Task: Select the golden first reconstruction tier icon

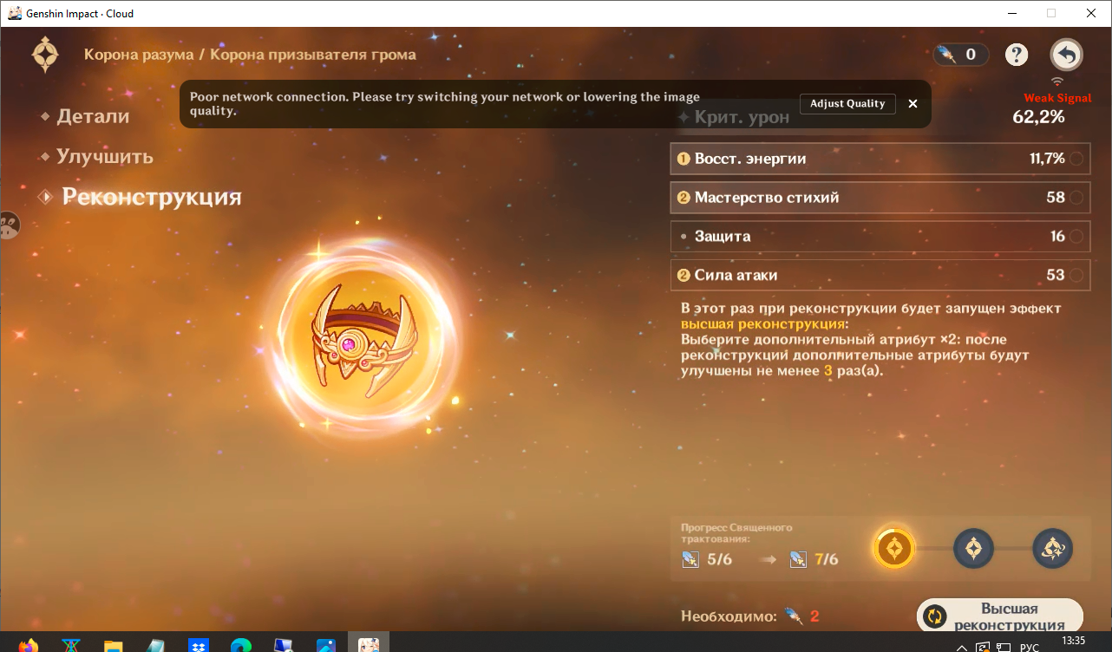Action: click(x=894, y=548)
